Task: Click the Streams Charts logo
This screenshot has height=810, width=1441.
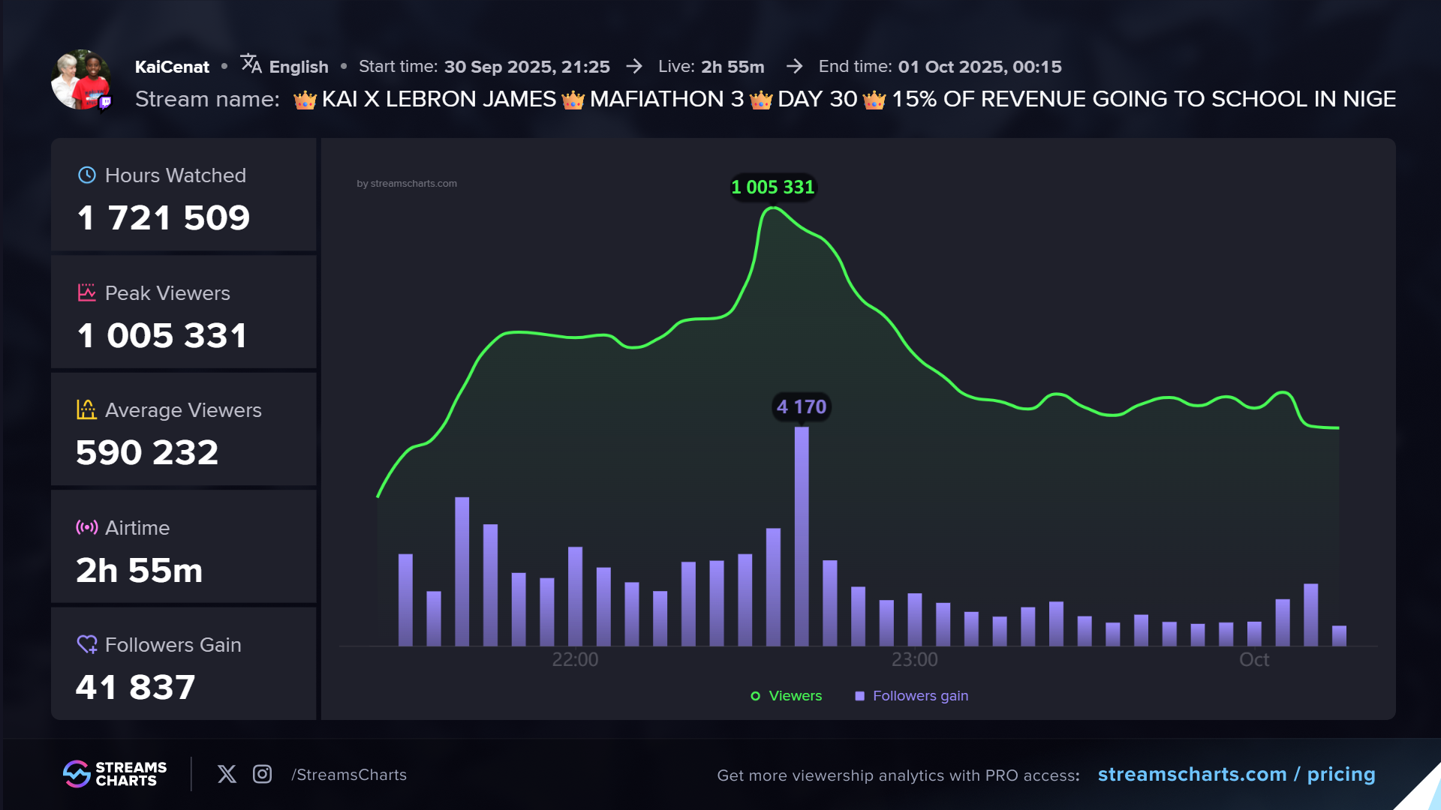Action: 115,774
